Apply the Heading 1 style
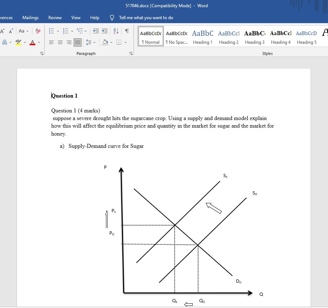This screenshot has height=308, width=328. 203,37
